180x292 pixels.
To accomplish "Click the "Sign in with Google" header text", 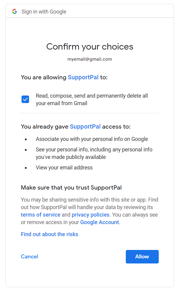I will click(x=44, y=12).
